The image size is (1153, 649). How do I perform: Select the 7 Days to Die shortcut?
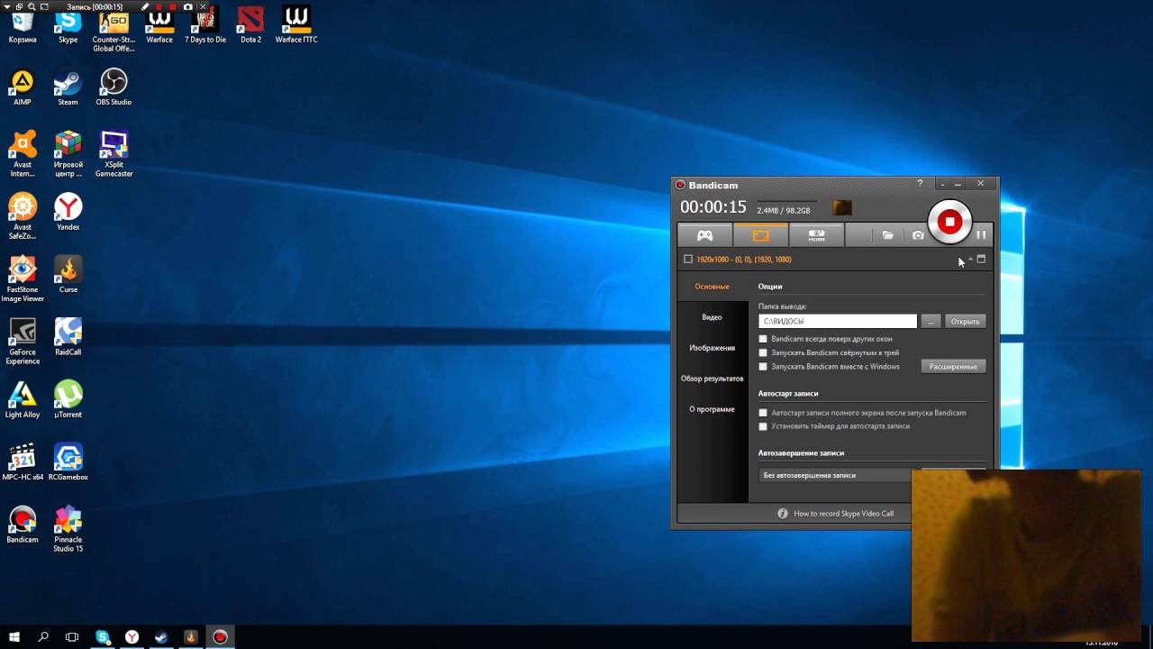[205, 26]
